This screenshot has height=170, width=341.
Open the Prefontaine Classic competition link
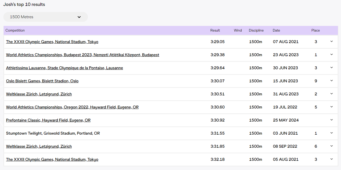click(48, 120)
